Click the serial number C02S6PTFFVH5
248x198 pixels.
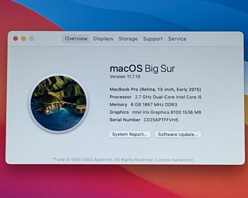pyautogui.click(x=161, y=120)
